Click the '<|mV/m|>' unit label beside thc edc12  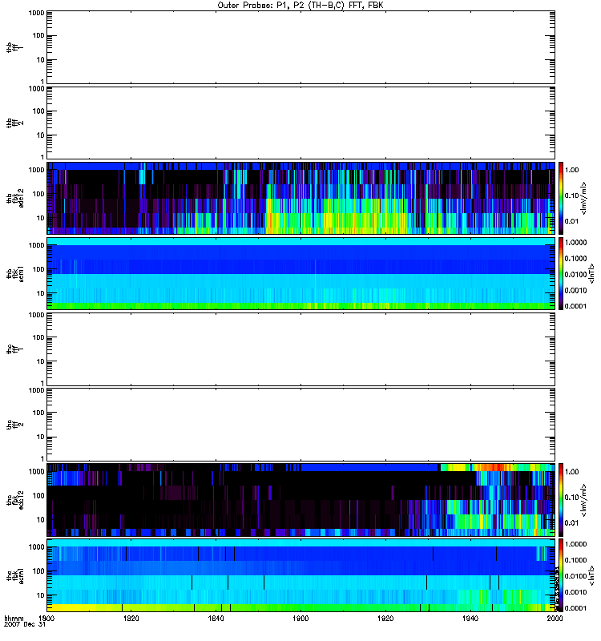pyautogui.click(x=584, y=500)
